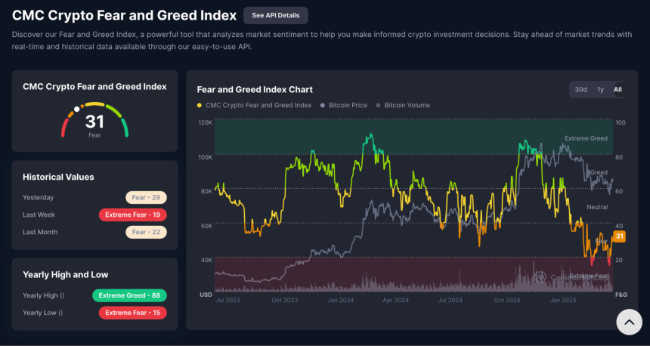This screenshot has height=346, width=650.
Task: Click the Last Week row label
Action: 39,215
